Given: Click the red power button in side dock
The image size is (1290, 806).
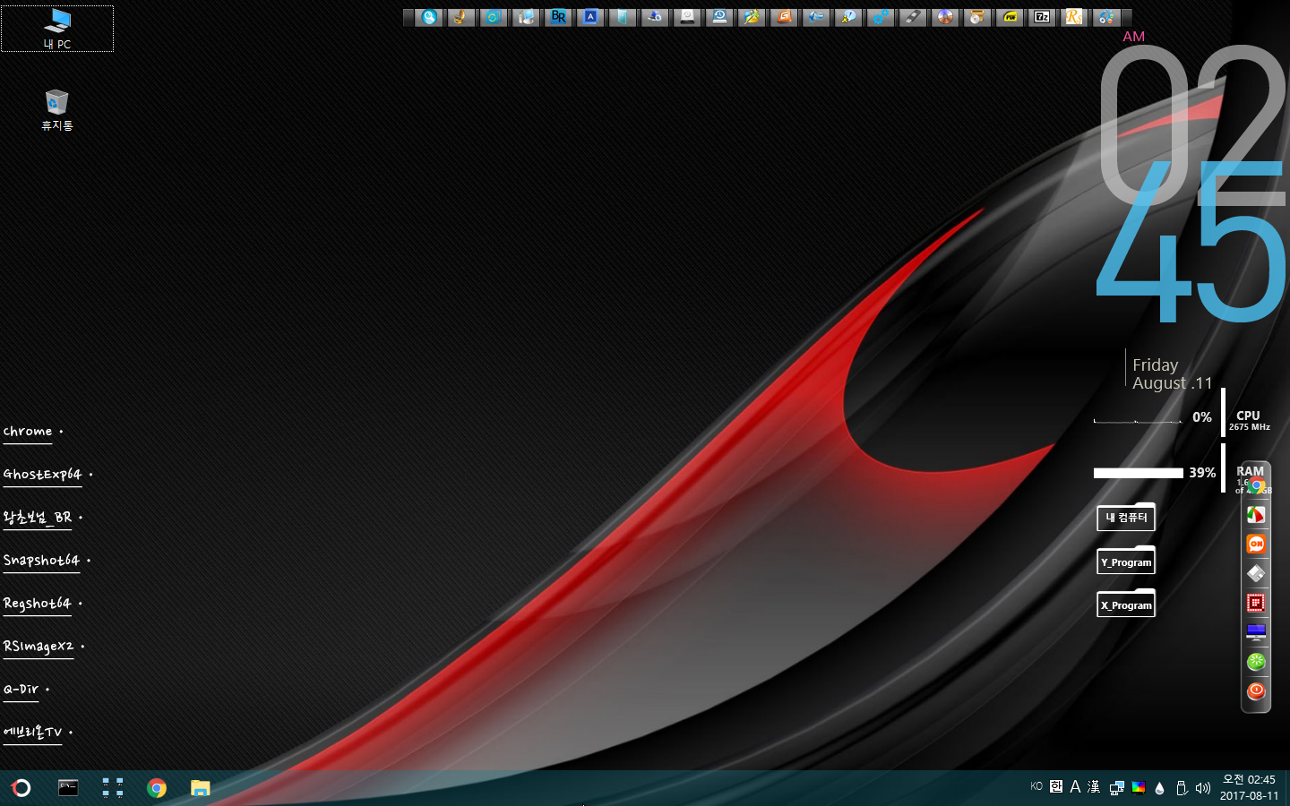Looking at the screenshot, I should pyautogui.click(x=1256, y=691).
